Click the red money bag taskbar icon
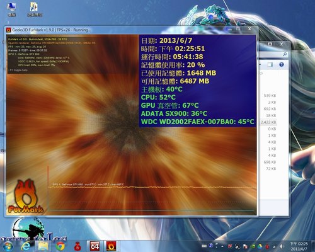The width and height of the screenshot is (315, 252). tap(78, 246)
